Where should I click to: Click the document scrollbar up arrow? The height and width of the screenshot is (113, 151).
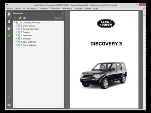click(x=144, y=13)
